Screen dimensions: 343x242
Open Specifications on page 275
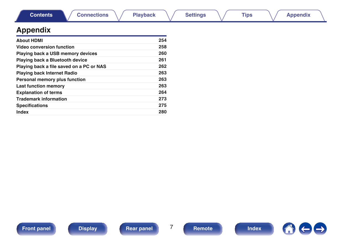pos(32,105)
